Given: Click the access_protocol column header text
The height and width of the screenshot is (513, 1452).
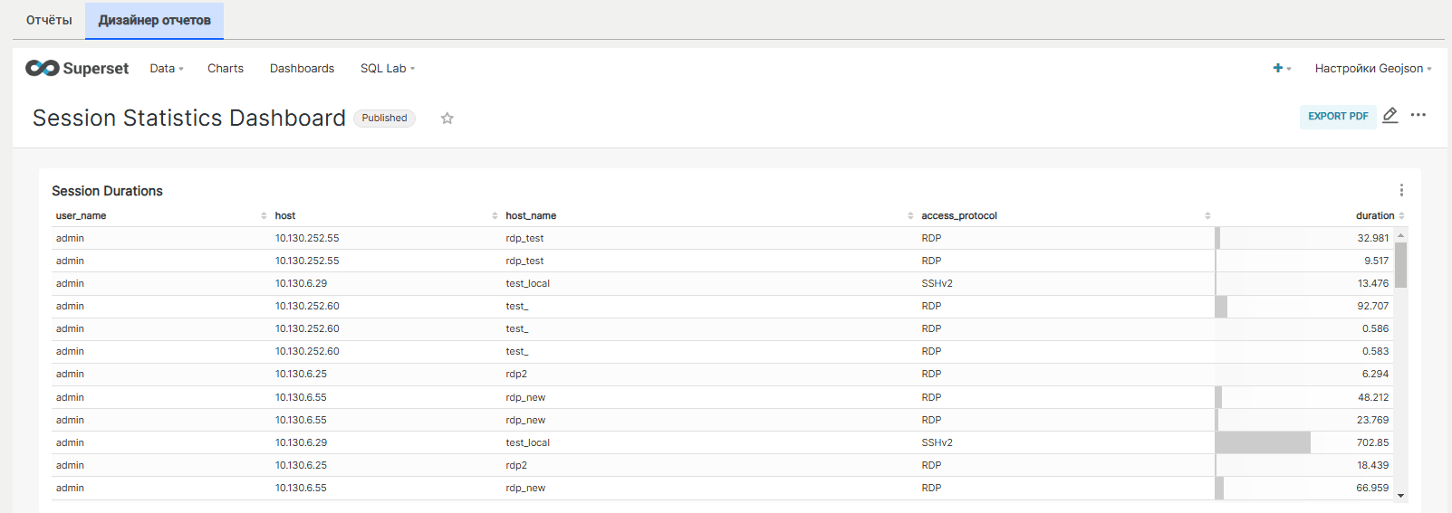Looking at the screenshot, I should tap(959, 215).
